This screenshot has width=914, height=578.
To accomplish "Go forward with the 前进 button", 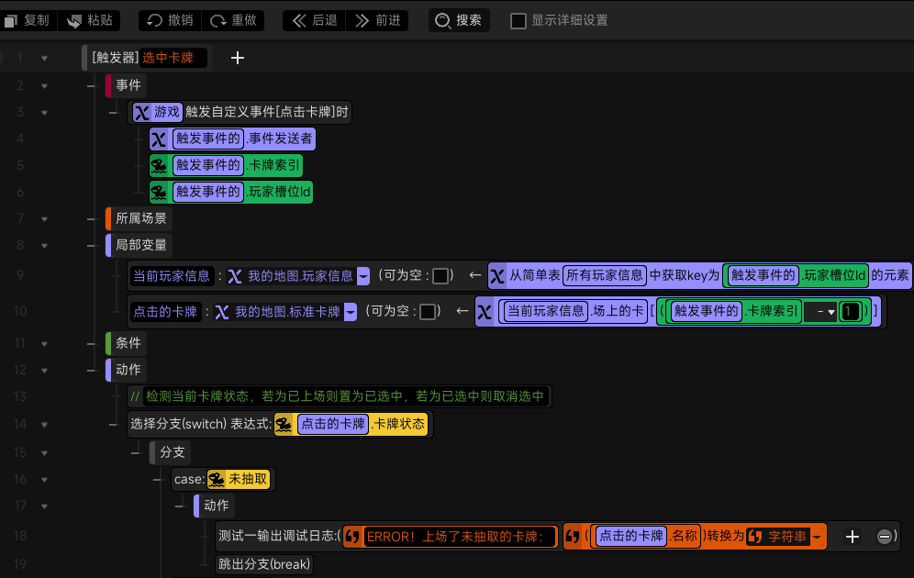I will tap(378, 20).
